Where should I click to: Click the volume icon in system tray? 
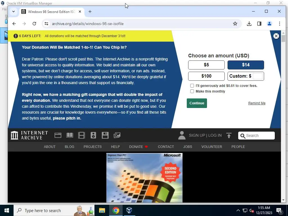click(x=251, y=210)
